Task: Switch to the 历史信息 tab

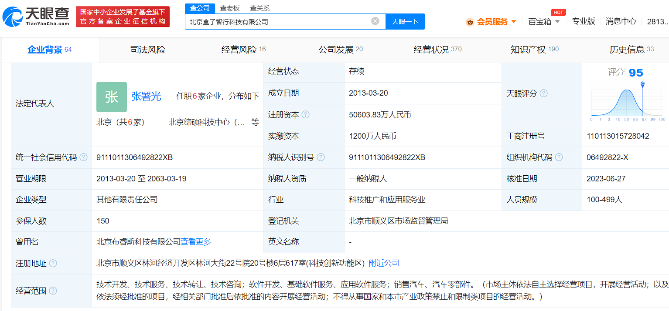Action: 631,50
